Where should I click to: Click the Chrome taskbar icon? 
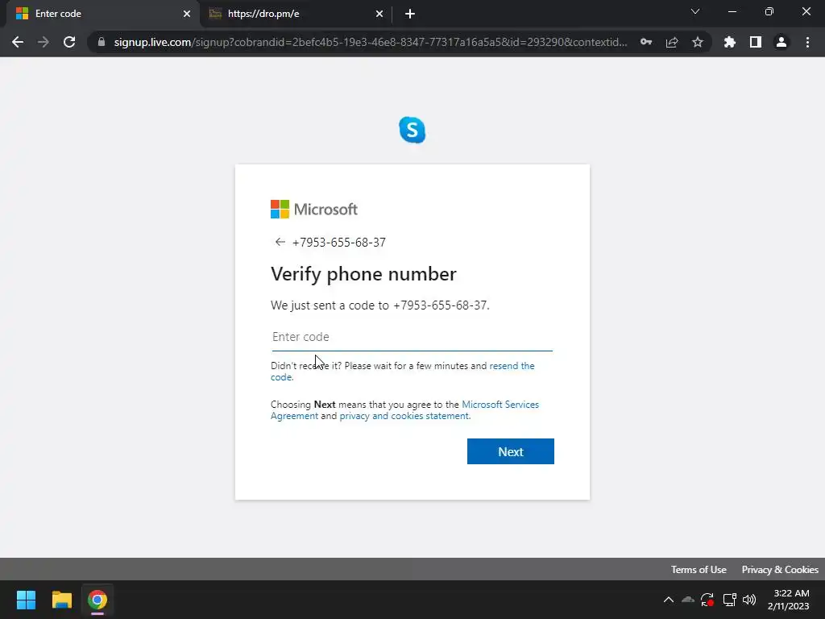(x=97, y=600)
